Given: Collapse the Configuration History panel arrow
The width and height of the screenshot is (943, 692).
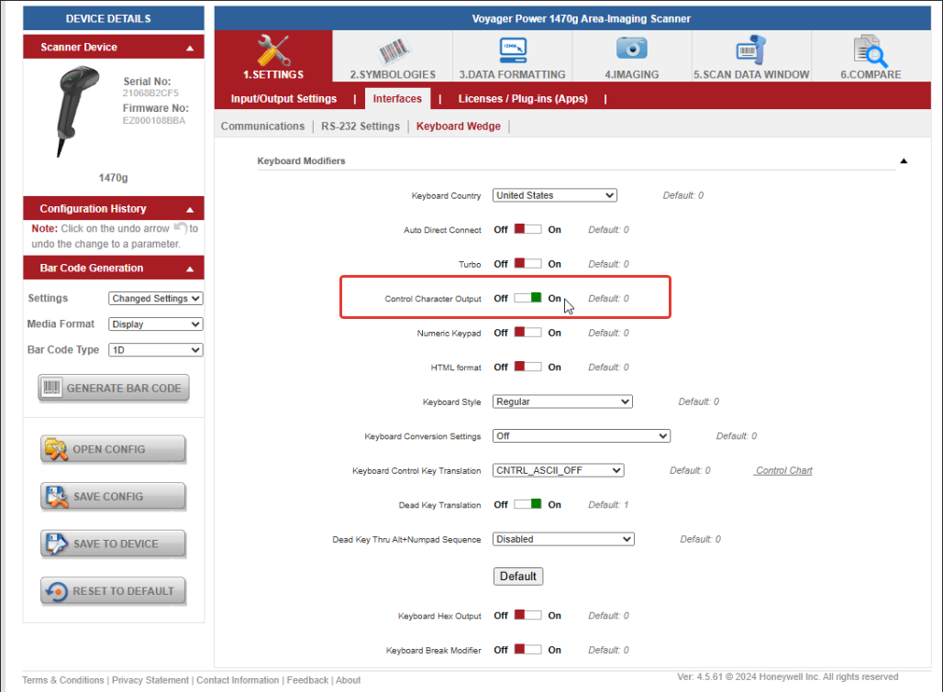Looking at the screenshot, I should (x=190, y=209).
